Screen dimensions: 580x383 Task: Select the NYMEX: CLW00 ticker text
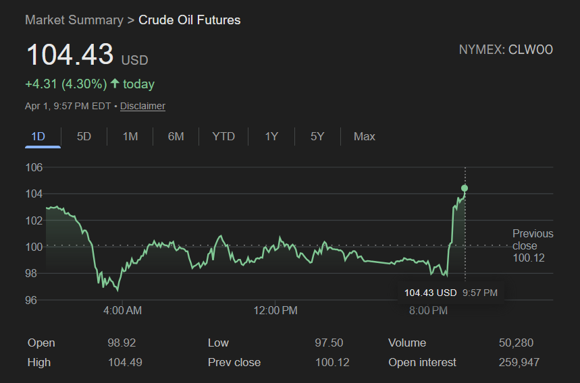click(506, 50)
